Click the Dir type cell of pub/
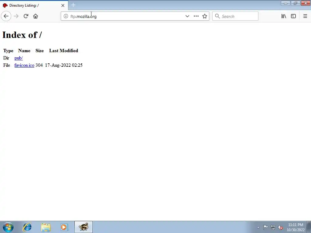Screen dimensions: 311x233 6,58
